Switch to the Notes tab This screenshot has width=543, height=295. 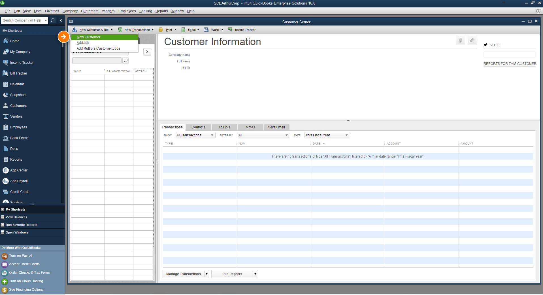[250, 127]
